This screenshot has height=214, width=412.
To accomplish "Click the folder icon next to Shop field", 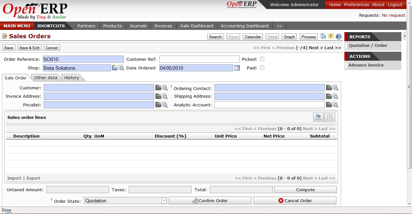I will pos(115,67).
